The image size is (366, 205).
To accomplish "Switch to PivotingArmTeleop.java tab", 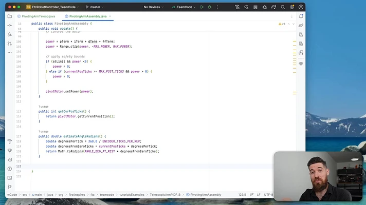I will click(x=36, y=16).
